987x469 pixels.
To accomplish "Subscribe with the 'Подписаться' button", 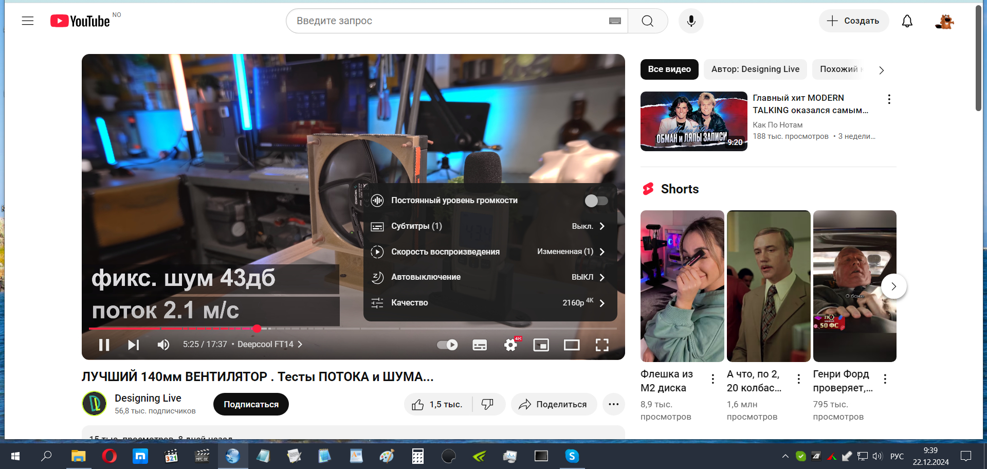I will 251,404.
